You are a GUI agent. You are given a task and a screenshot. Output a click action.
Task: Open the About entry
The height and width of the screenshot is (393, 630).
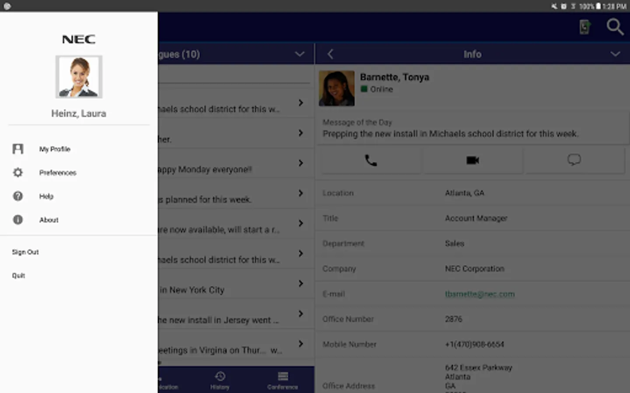pos(79,220)
